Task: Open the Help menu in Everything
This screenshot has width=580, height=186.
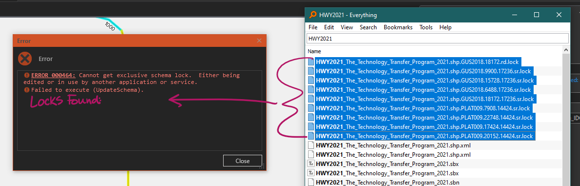Action: 445,27
